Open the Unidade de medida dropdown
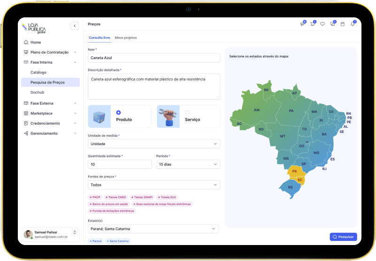The height and width of the screenshot is (261, 376). tap(154, 144)
